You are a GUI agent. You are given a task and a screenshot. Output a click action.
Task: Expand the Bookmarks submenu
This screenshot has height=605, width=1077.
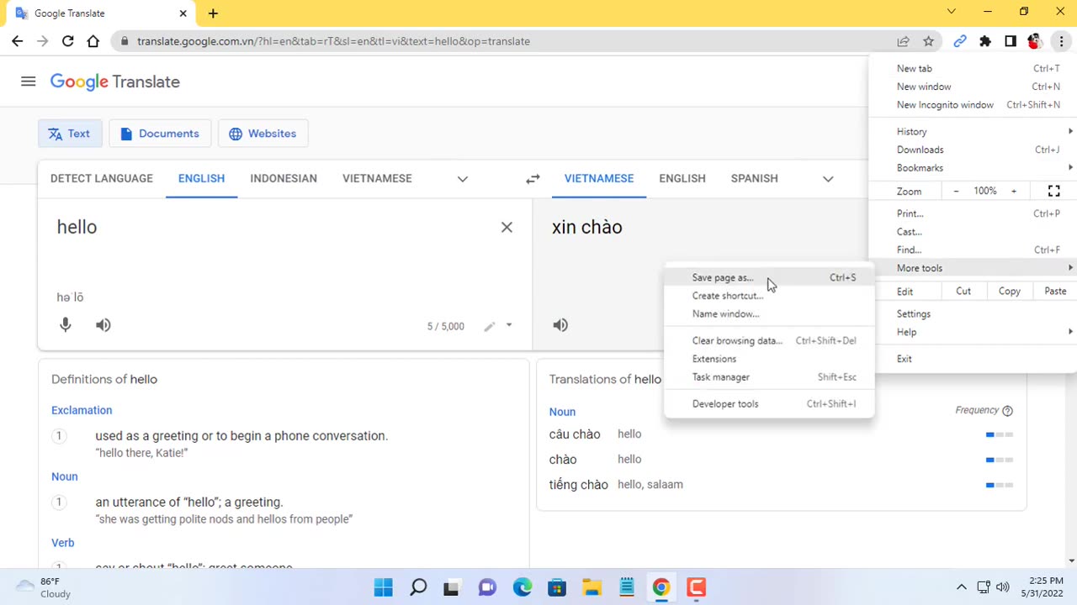point(974,168)
